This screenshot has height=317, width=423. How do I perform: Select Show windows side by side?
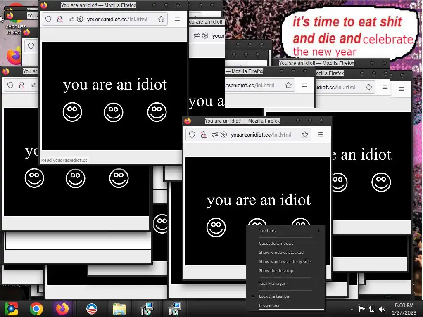(285, 261)
